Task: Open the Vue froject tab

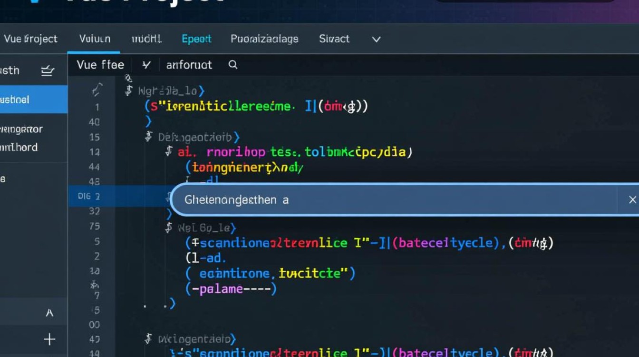Action: click(30, 39)
